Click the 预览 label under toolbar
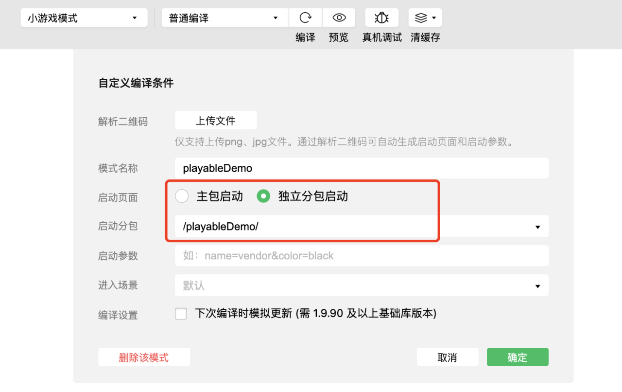 click(339, 37)
